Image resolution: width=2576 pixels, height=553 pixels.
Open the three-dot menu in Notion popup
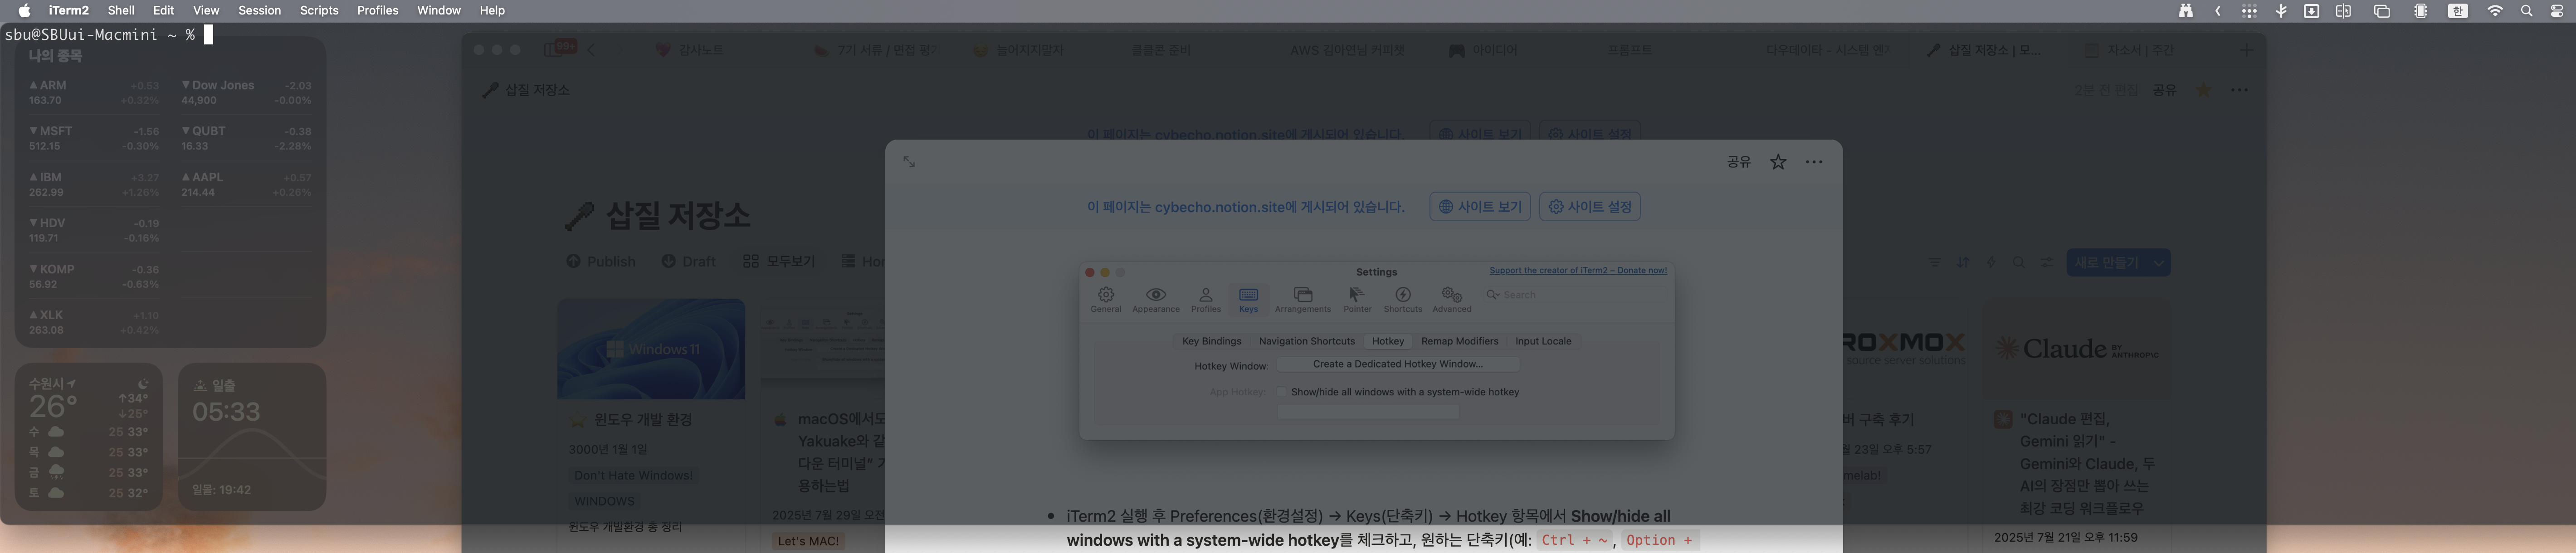[x=1814, y=162]
